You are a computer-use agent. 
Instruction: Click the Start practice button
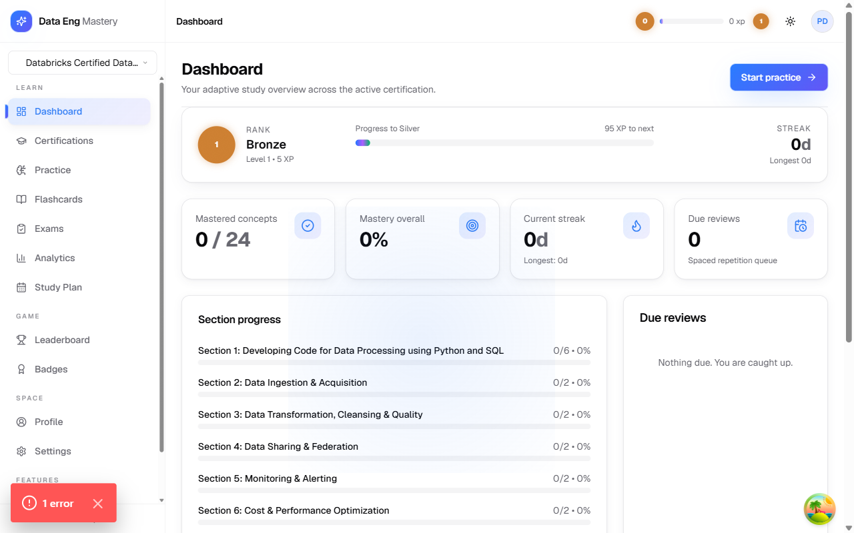tap(779, 77)
